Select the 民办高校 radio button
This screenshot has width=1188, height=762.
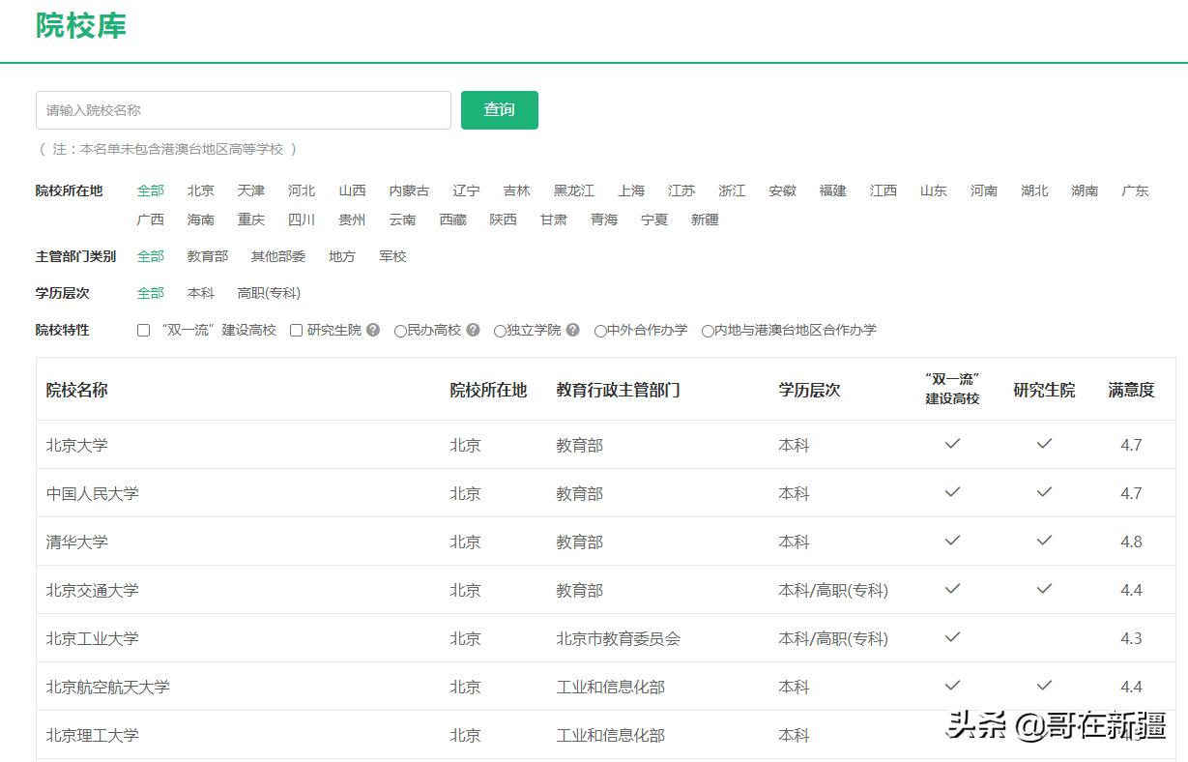point(400,330)
